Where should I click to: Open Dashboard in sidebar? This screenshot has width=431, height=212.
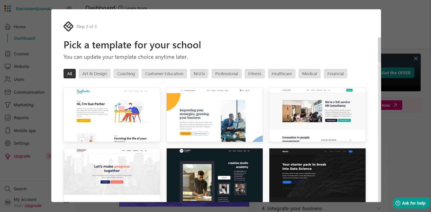[25, 38]
